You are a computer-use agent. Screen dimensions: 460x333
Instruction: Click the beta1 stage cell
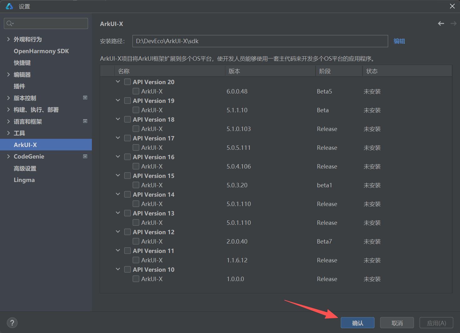pyautogui.click(x=324, y=185)
